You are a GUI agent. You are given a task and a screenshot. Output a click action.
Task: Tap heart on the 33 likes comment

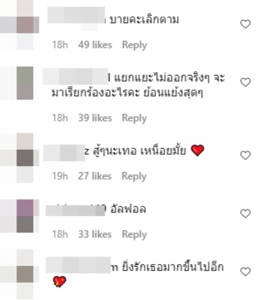(x=245, y=214)
